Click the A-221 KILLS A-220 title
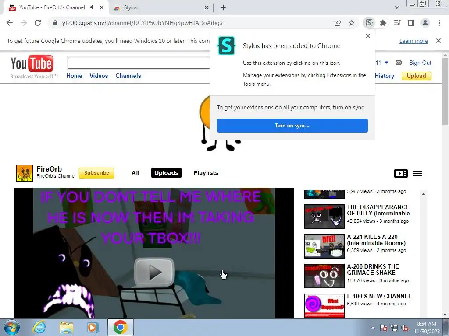 [x=376, y=240]
